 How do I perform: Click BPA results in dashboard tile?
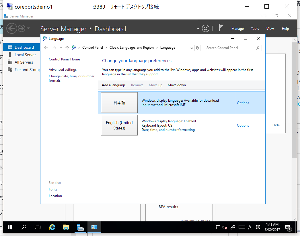coord(168,207)
